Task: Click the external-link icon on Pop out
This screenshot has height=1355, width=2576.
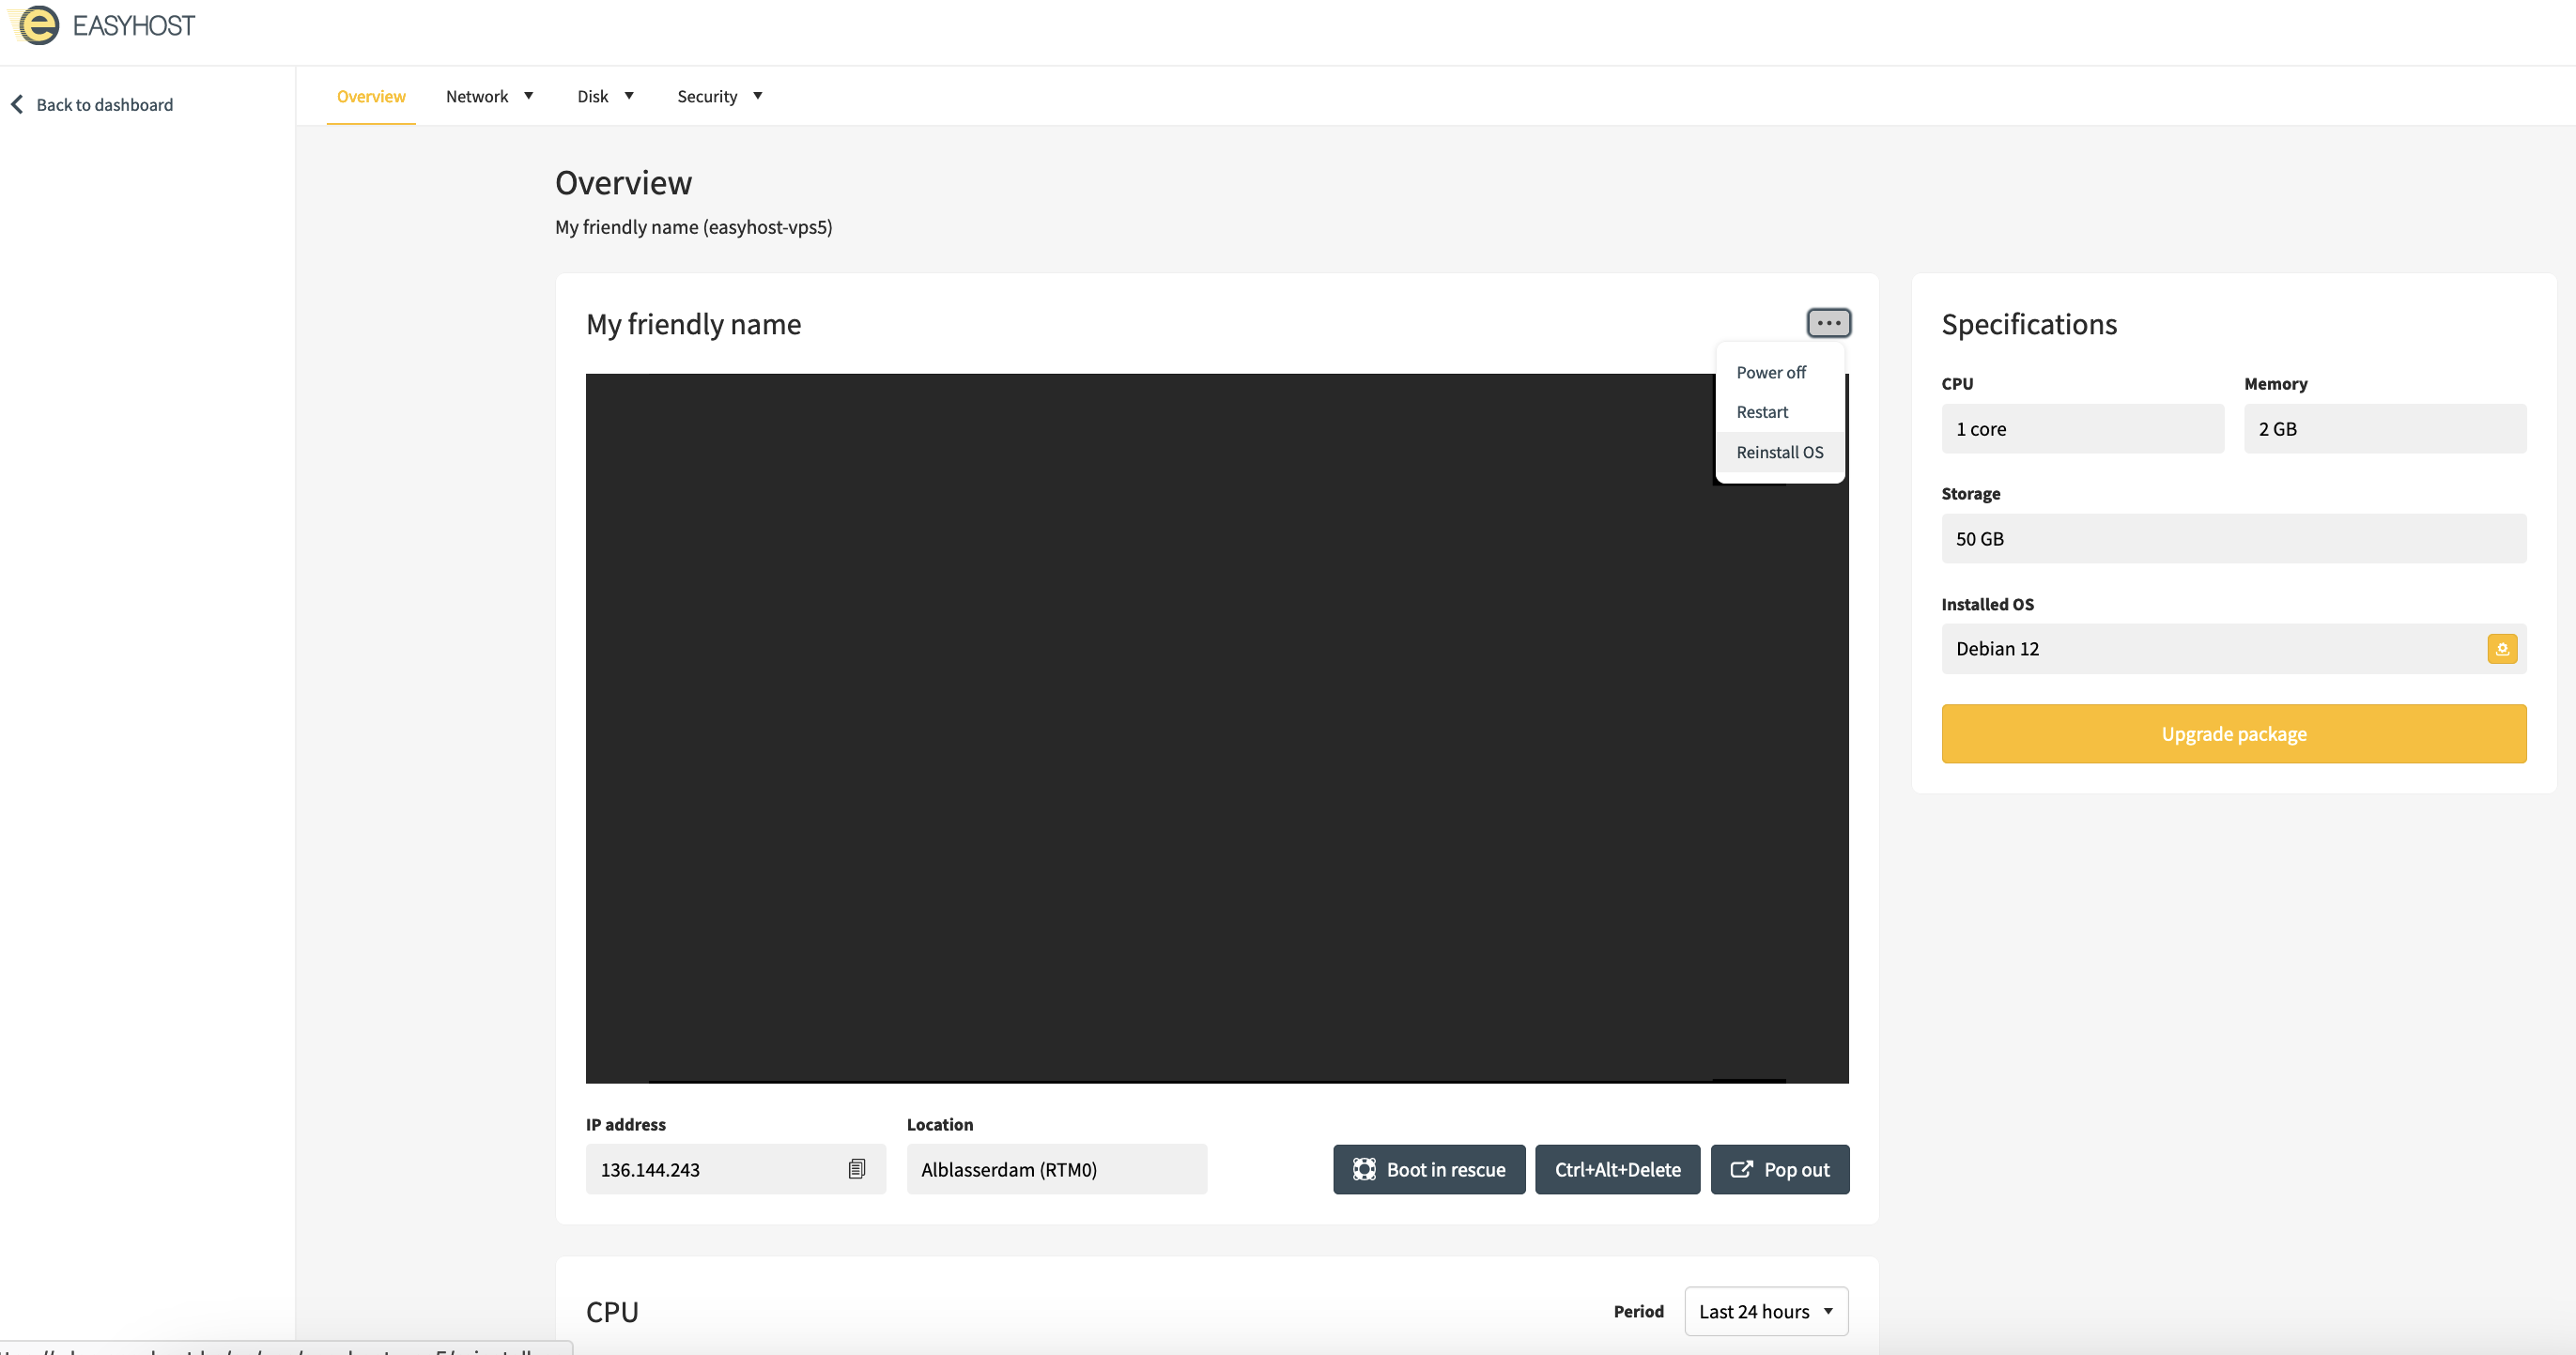Action: (1741, 1169)
